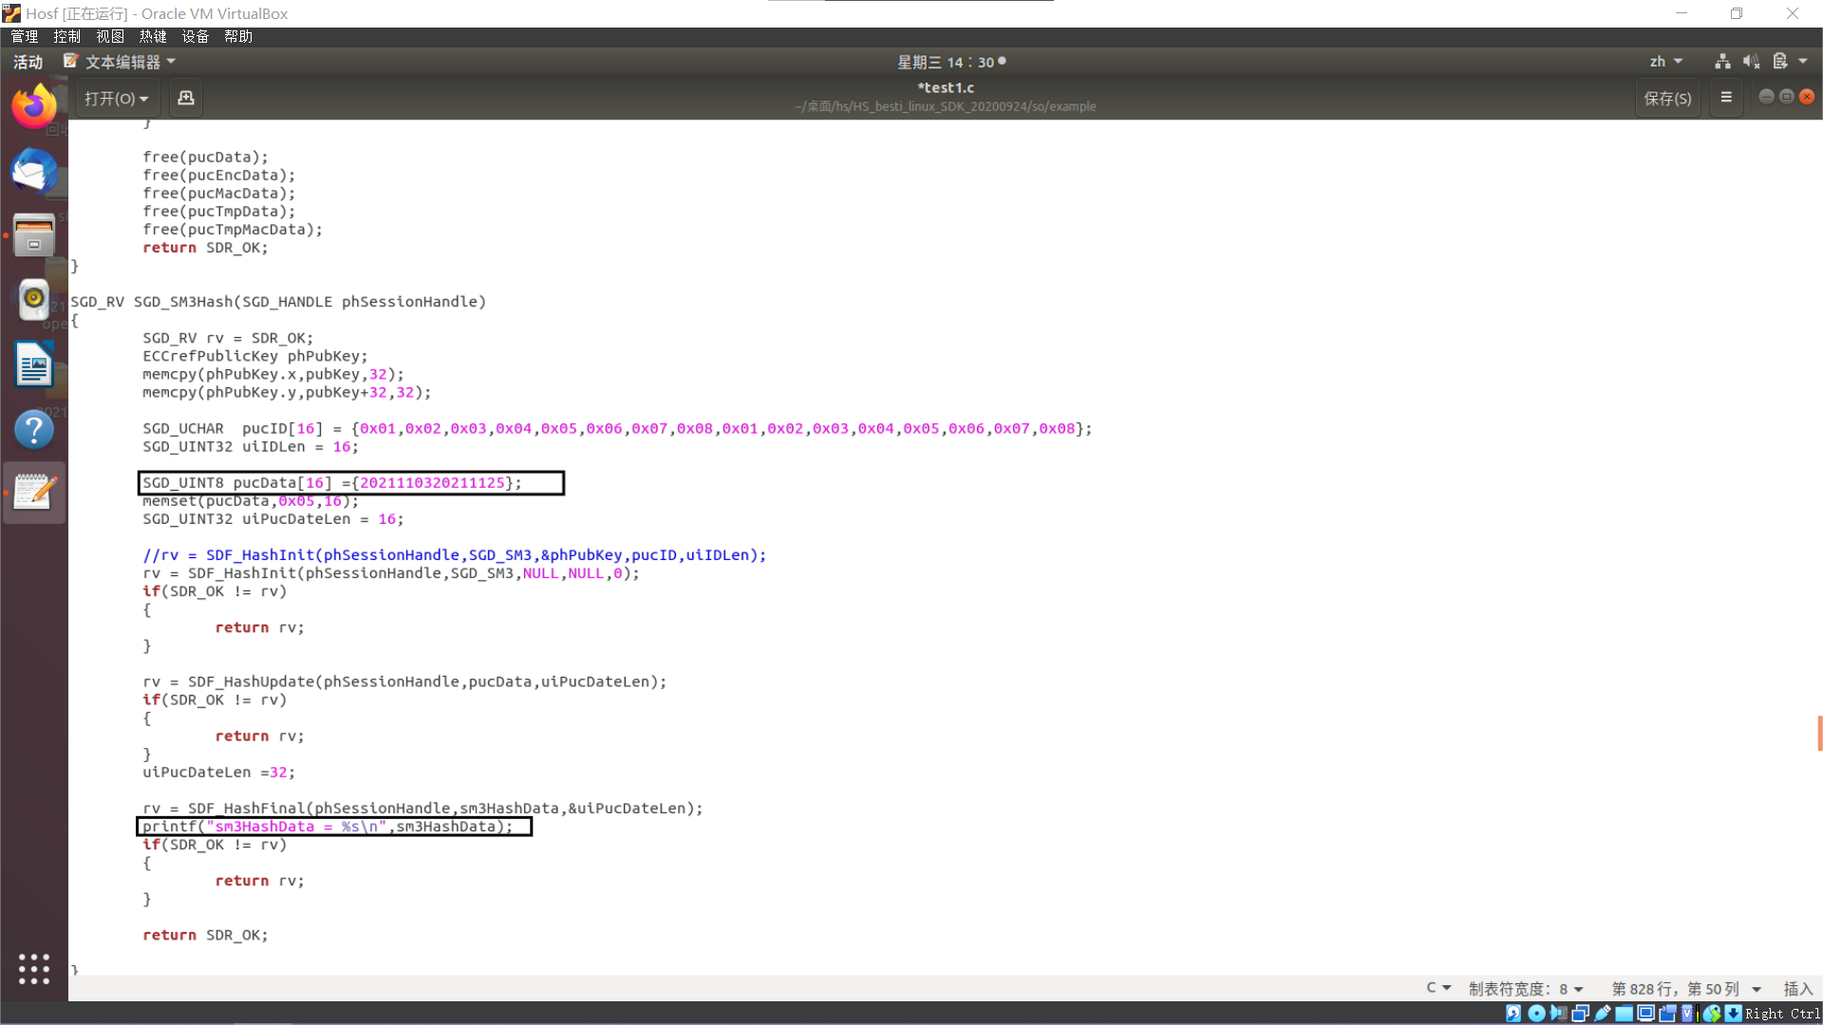The height and width of the screenshot is (1025, 1823).
Task: Click the 活动 Activities button
Action: pyautogui.click(x=28, y=62)
